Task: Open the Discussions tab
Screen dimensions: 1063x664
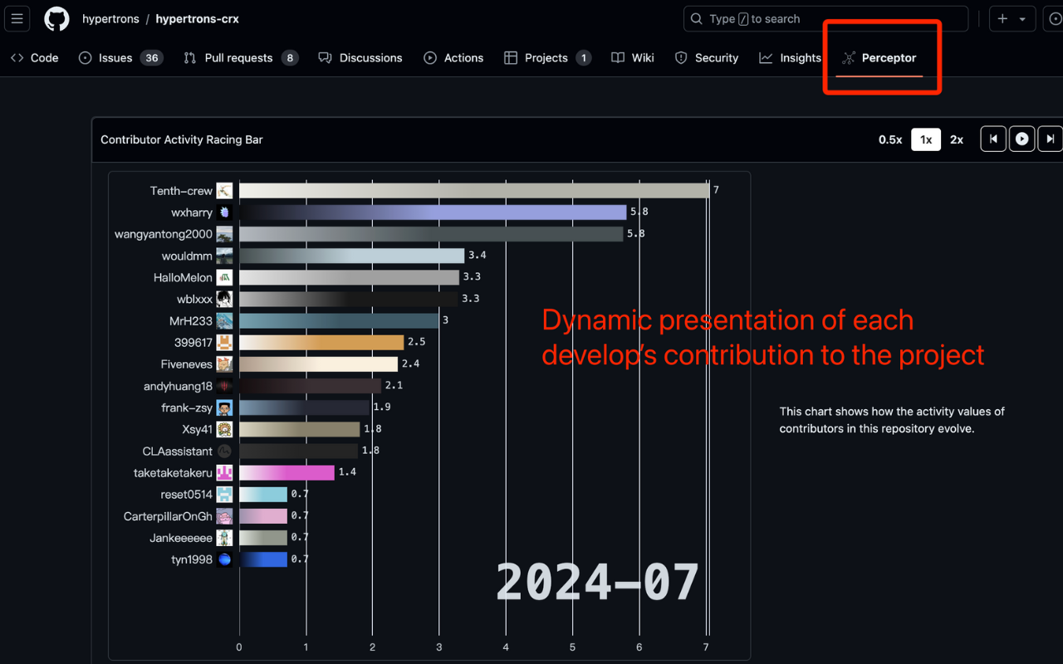Action: [x=360, y=58]
